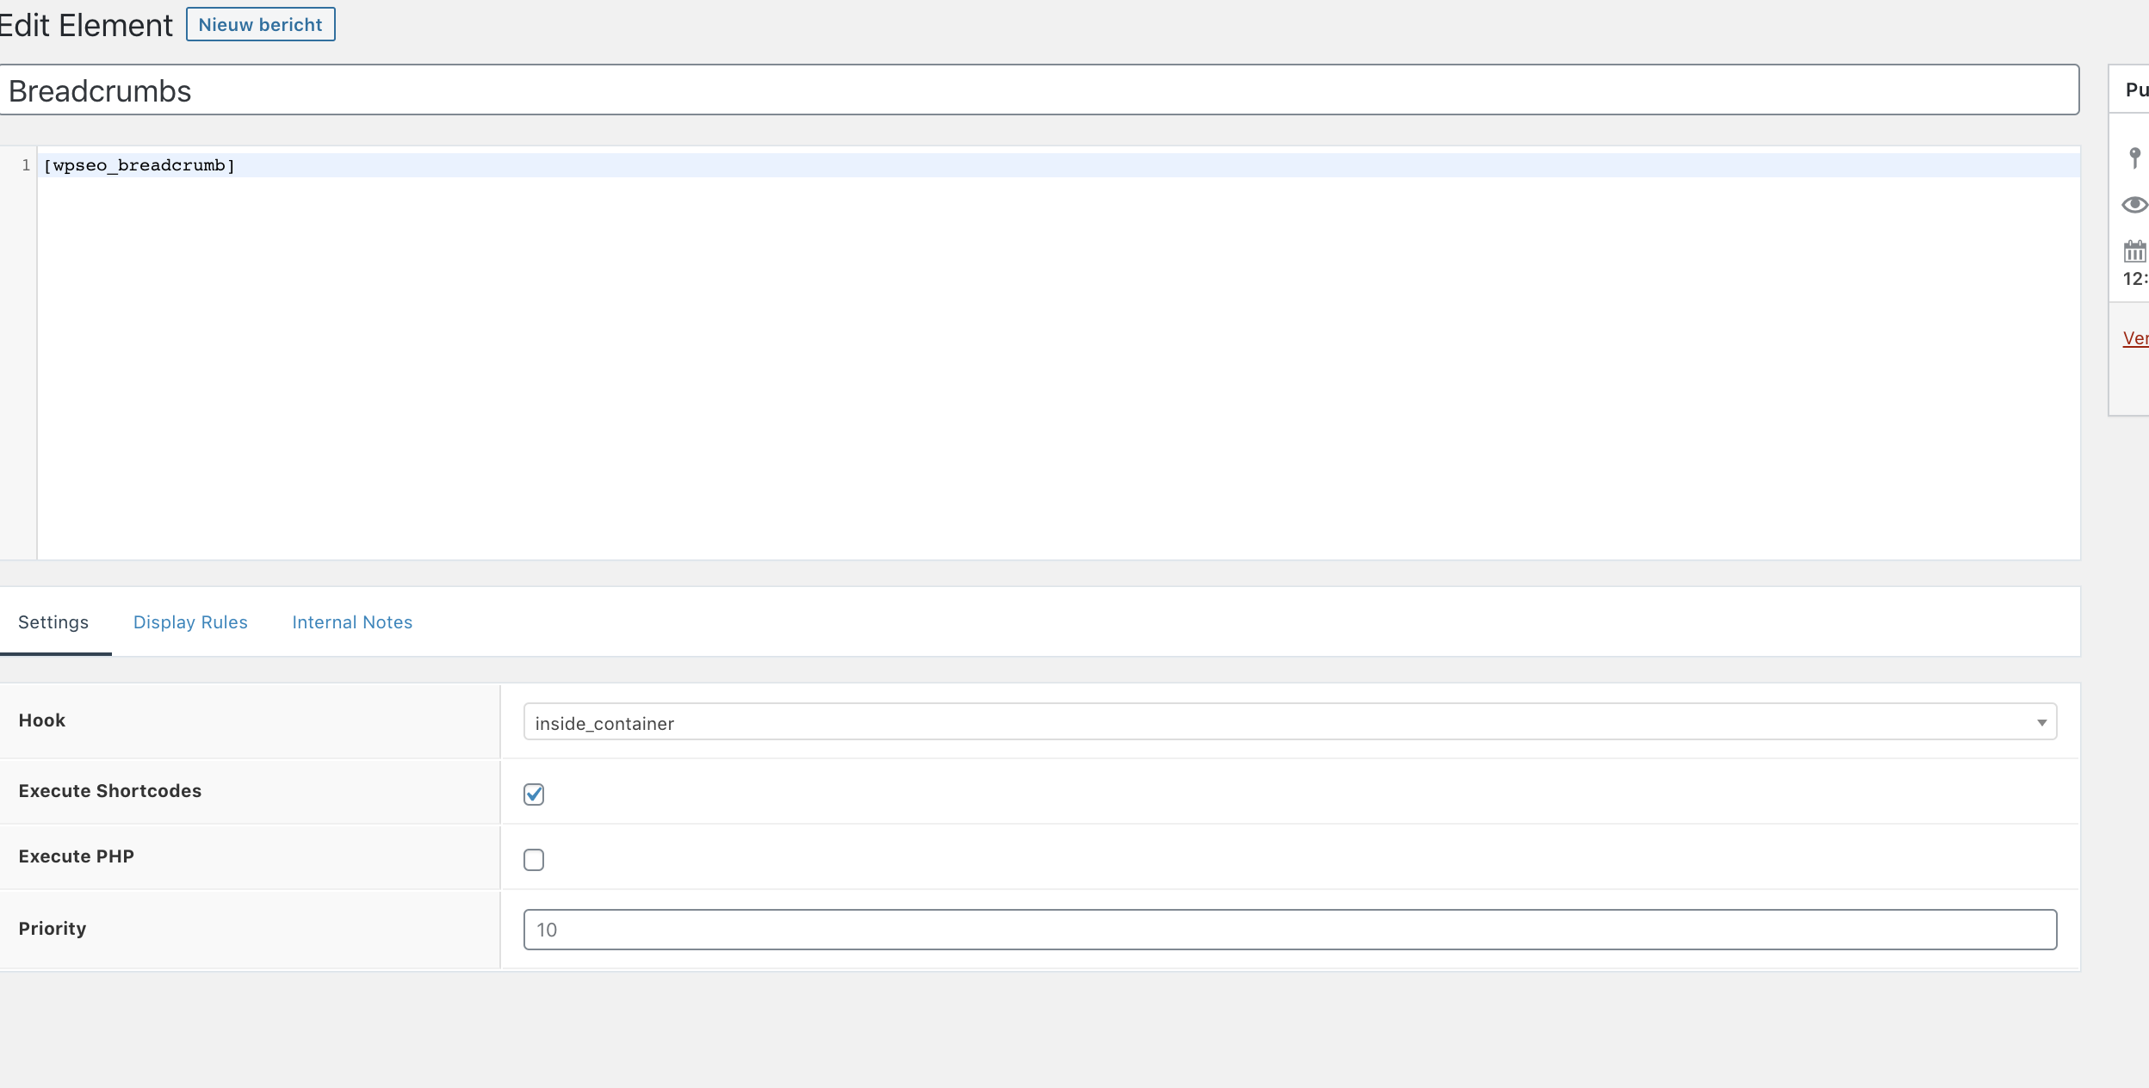Click the publish date calendar icon

2134,251
